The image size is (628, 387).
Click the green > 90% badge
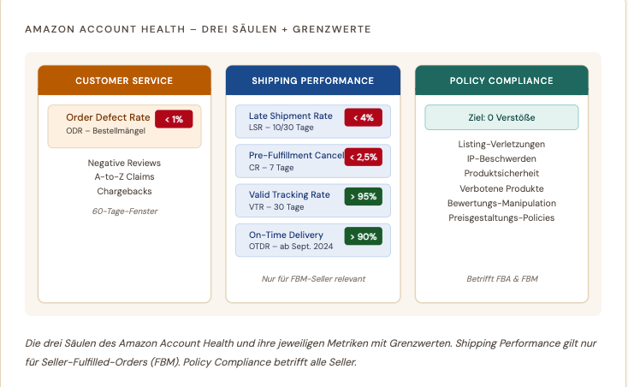[x=364, y=236]
